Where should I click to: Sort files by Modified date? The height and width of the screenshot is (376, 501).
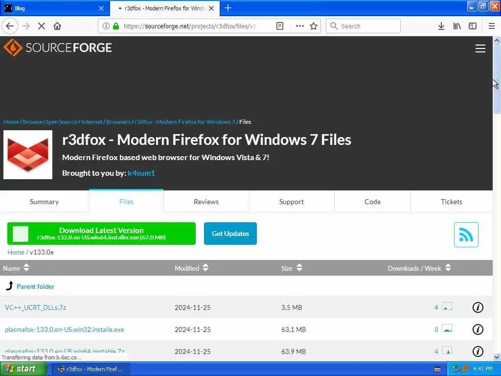pyautogui.click(x=191, y=268)
